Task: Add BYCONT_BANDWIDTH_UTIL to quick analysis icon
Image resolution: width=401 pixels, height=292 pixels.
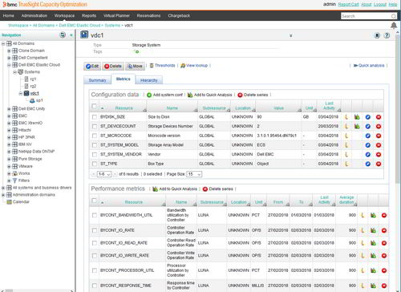Action: coord(373,215)
